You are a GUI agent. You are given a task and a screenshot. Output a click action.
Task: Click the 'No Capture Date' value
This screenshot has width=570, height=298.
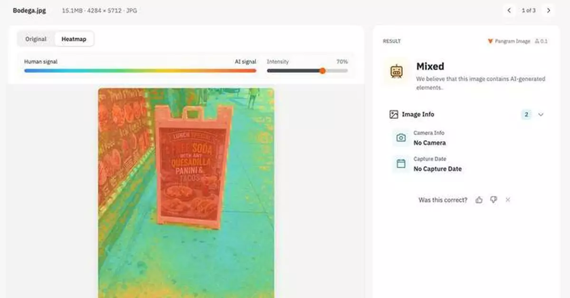click(437, 169)
